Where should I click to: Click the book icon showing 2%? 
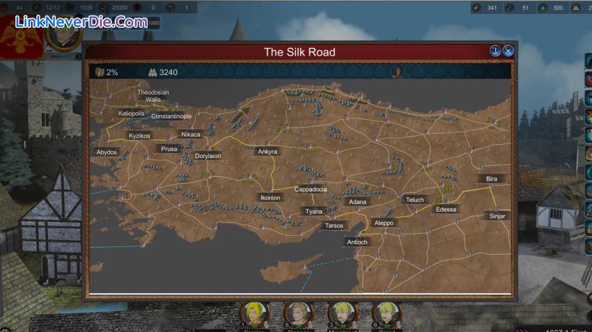click(100, 72)
